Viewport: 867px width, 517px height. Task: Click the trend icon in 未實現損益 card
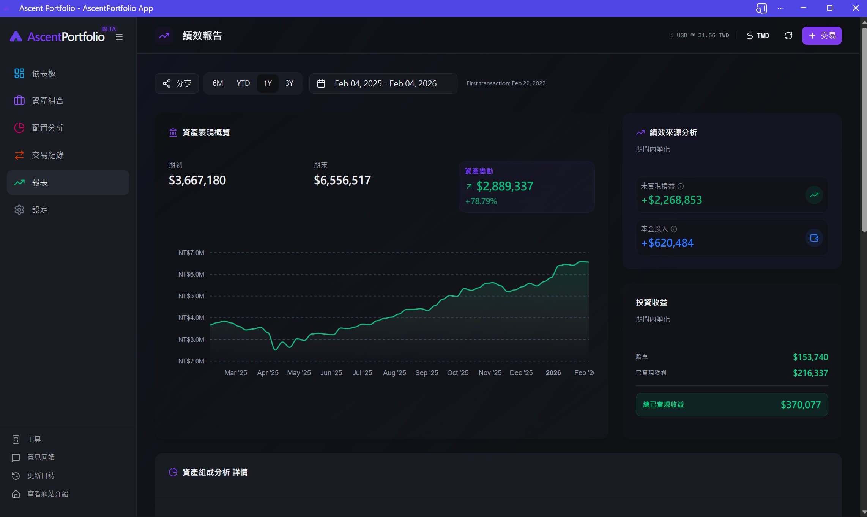[814, 195]
